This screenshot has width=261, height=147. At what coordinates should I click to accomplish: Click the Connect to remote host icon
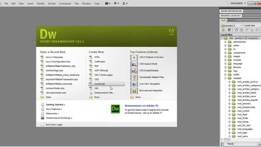coord(223,30)
